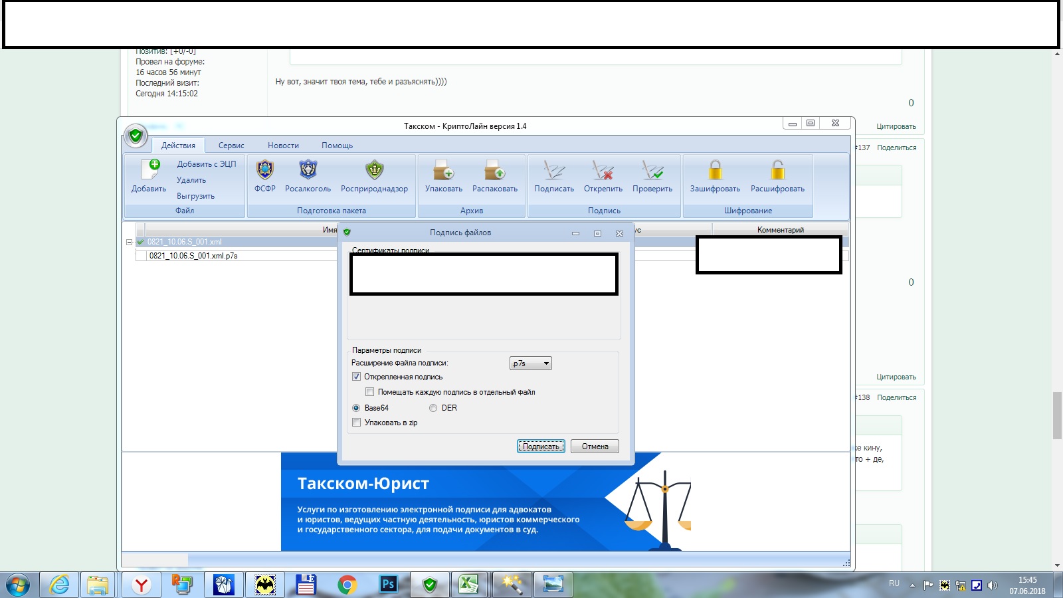Screen dimensions: 1063x598
Task: Open the Сервис ribbon tab
Action: pos(231,146)
